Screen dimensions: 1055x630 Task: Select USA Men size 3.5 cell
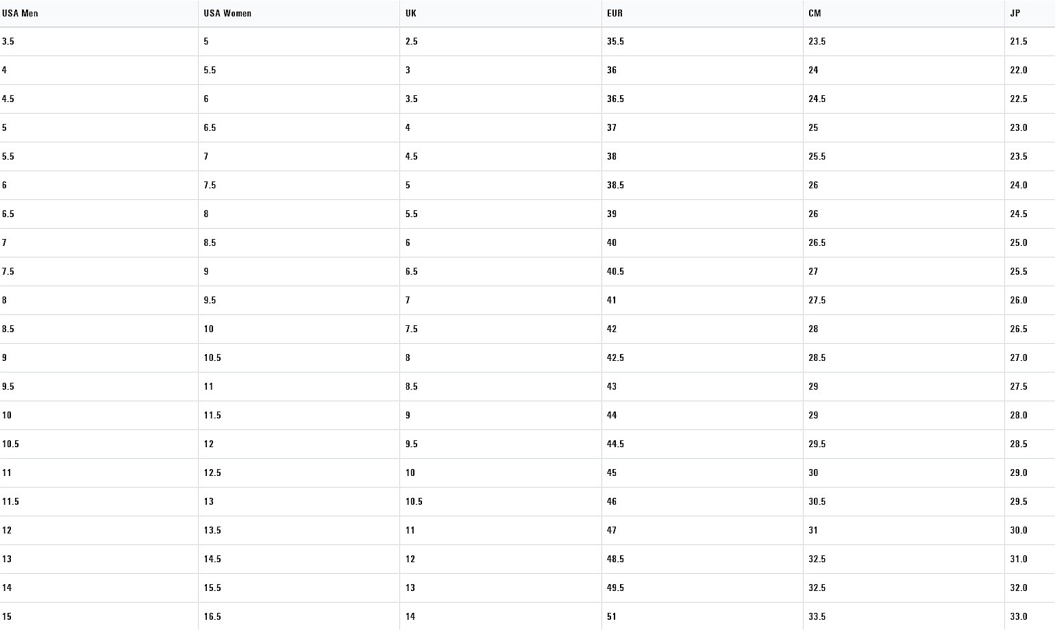(x=99, y=42)
